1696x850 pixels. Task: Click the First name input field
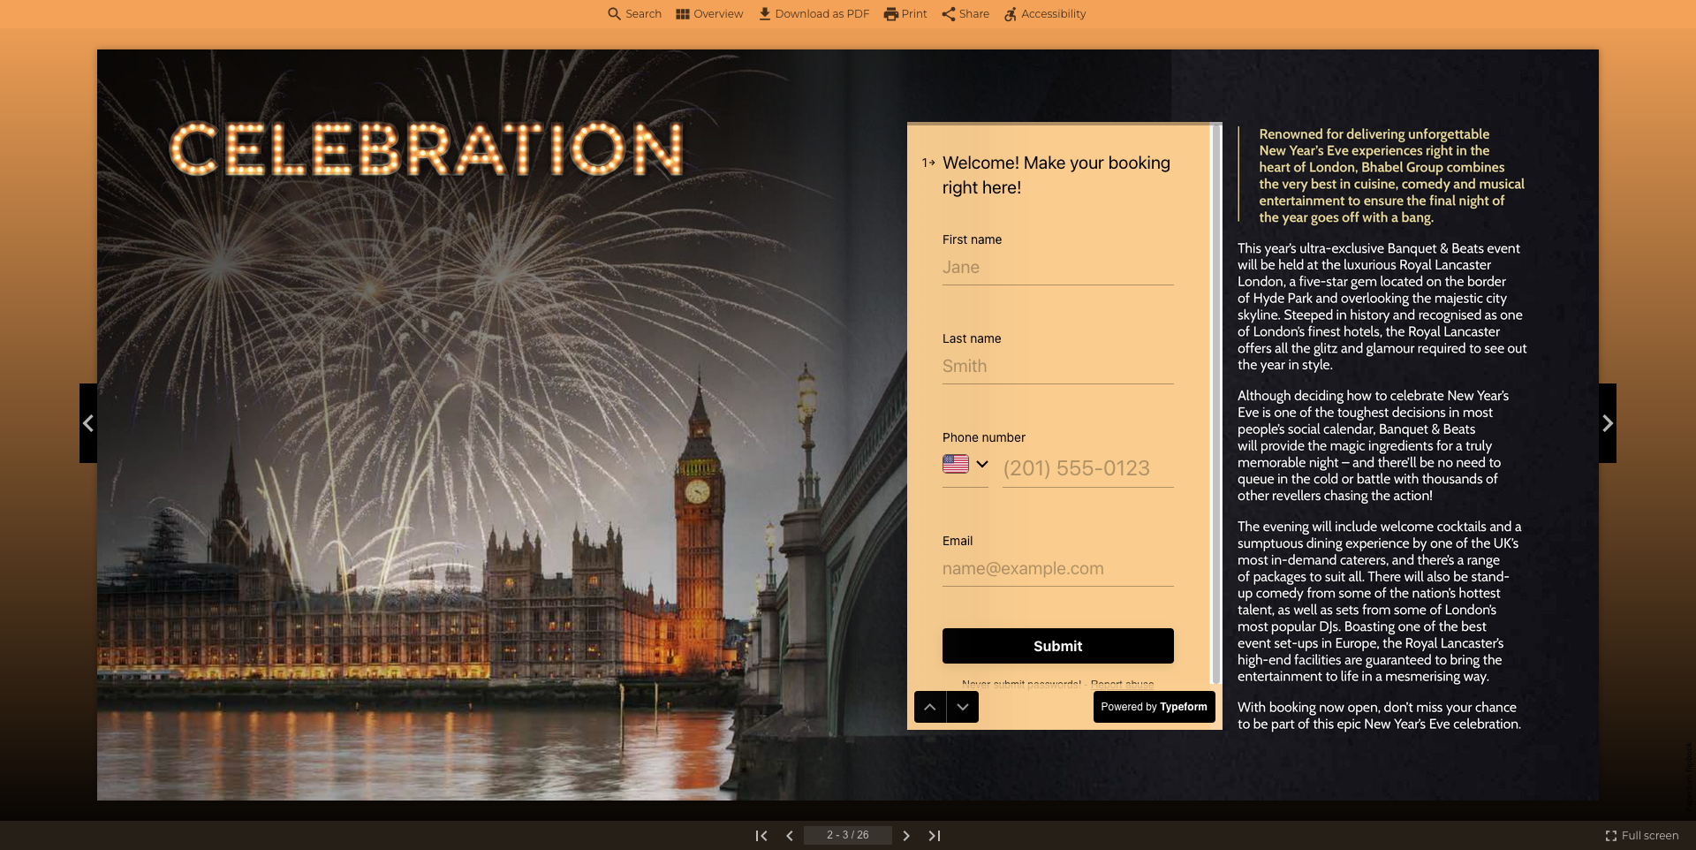[1057, 267]
